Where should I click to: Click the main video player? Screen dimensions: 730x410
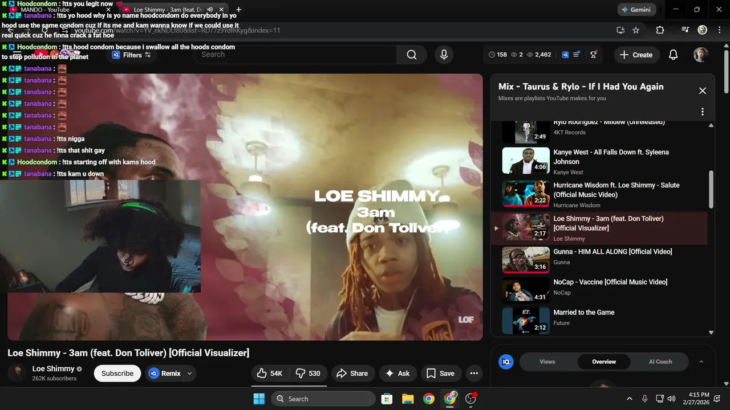tap(245, 207)
